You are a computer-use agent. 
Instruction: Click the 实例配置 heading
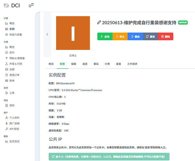(57, 75)
